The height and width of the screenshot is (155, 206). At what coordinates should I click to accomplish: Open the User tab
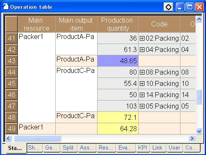tap(175, 148)
